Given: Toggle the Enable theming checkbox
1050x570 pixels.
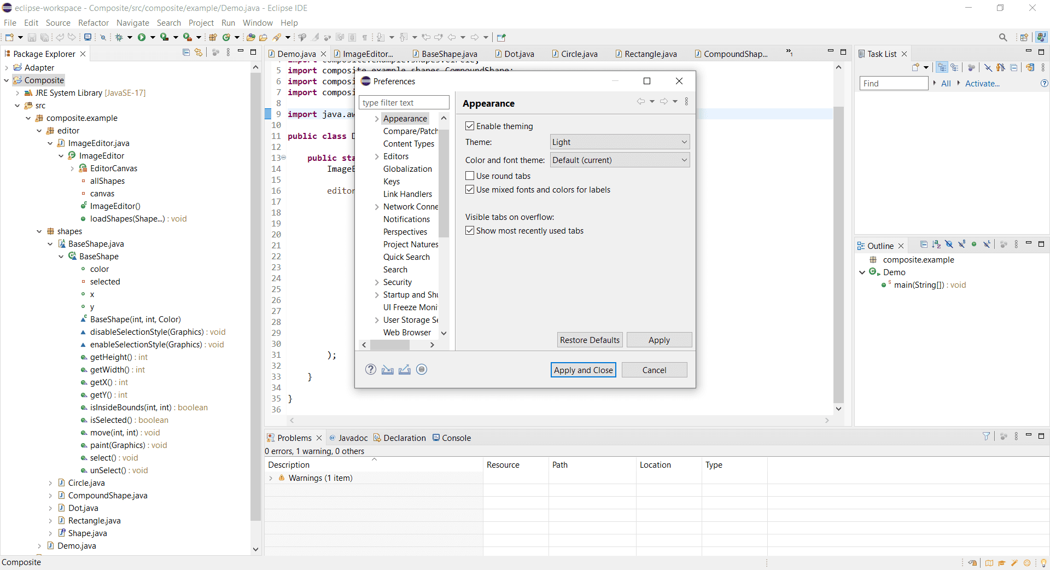Looking at the screenshot, I should (470, 126).
